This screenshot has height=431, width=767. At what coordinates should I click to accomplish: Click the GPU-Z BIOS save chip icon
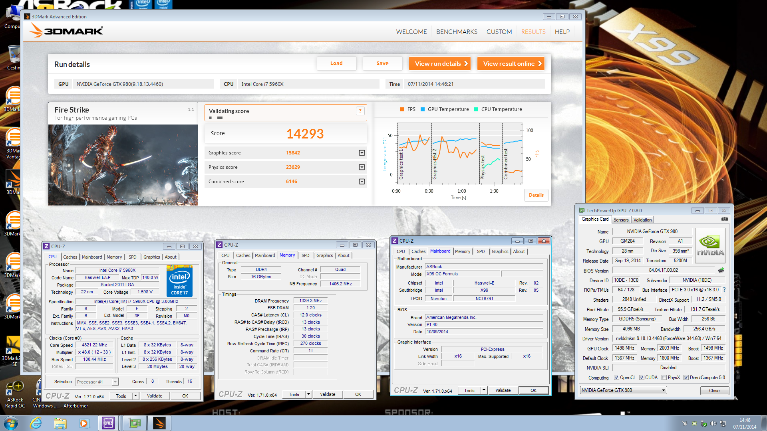pyautogui.click(x=721, y=270)
